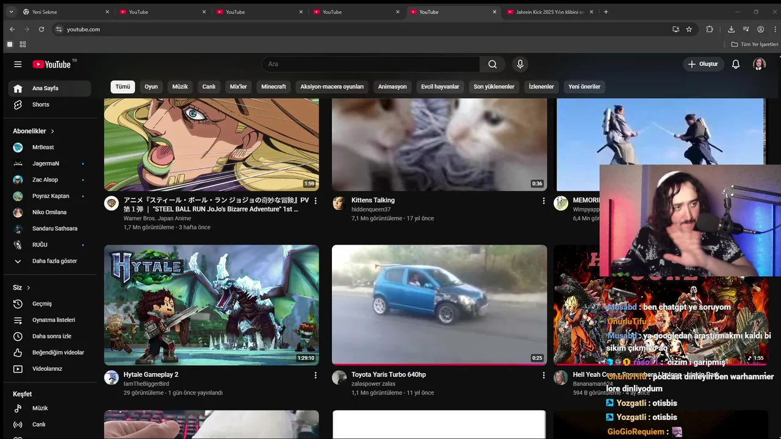Open Tüm Yer İşaretleri bookmarks folder
The height and width of the screenshot is (439, 781).
755,45
